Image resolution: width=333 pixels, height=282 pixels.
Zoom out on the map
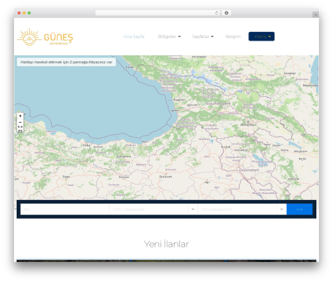[20, 122]
